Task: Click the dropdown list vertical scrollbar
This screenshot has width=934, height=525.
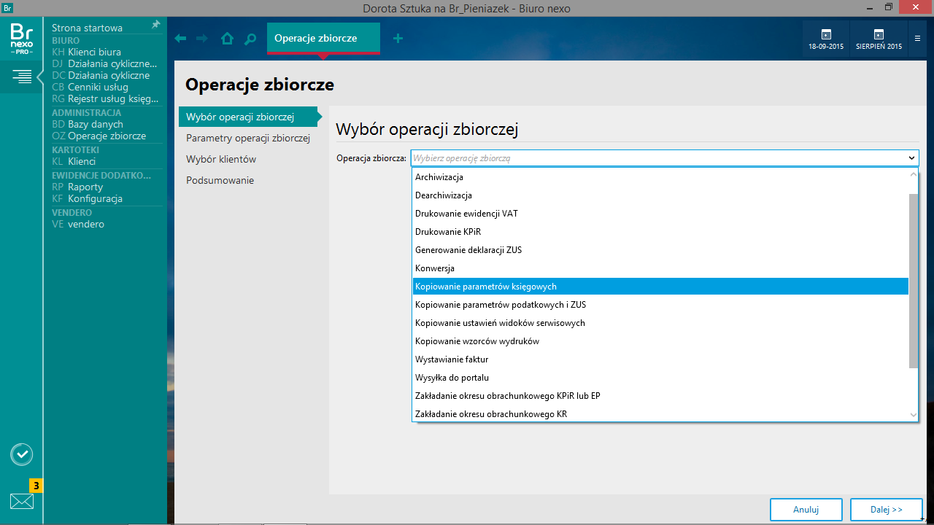Action: pos(913,281)
